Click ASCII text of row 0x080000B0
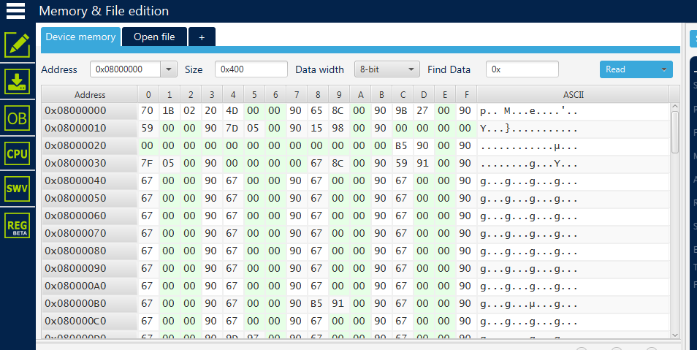Image resolution: width=697 pixels, height=350 pixels. pos(529,304)
